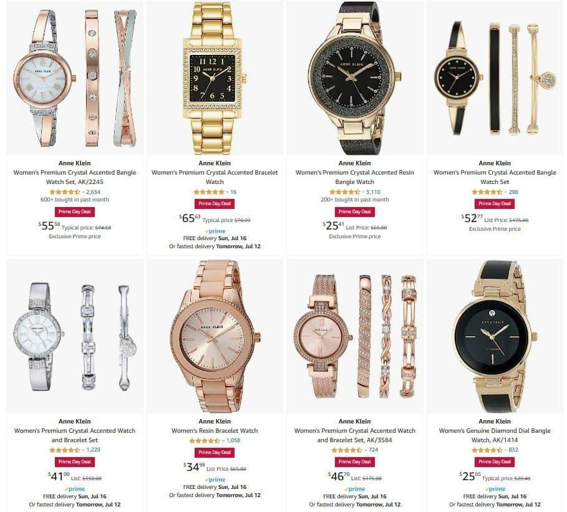Click the 1,058 ratings count
This screenshot has height=512, width=567.
(233, 440)
